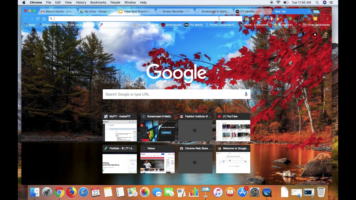
Task: Open the Calendar app in the Dock
Action: tap(96, 192)
